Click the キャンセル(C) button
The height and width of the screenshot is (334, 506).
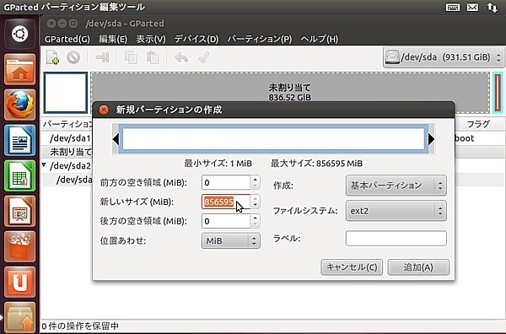352,267
